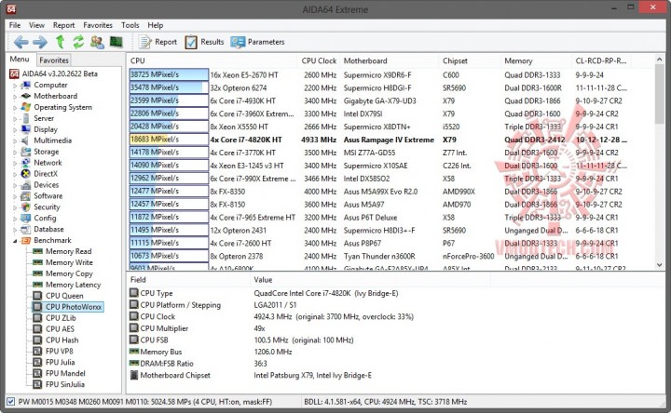
Task: Select CPU ZLib benchmark
Action: [x=61, y=318]
